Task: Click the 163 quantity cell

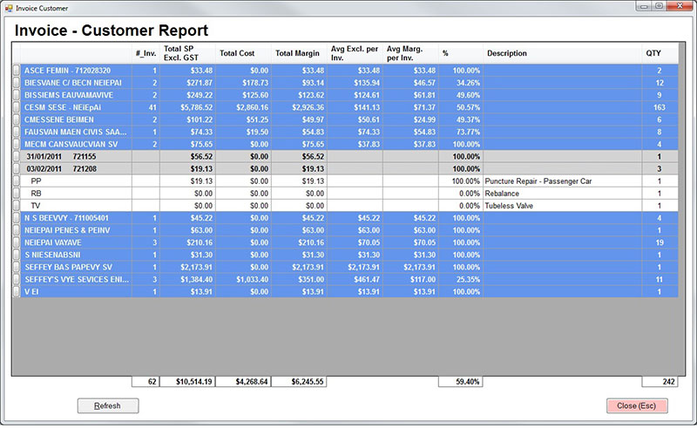Action: (660, 107)
